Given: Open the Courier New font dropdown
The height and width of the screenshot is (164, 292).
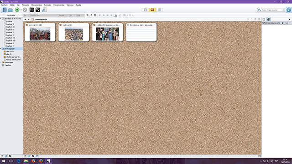Looking at the screenshot, I should point(44,15).
